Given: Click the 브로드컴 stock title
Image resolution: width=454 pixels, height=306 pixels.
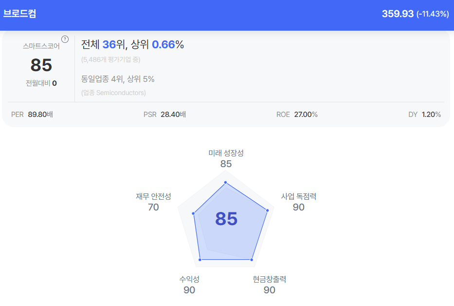Looking at the screenshot, I should (19, 14).
